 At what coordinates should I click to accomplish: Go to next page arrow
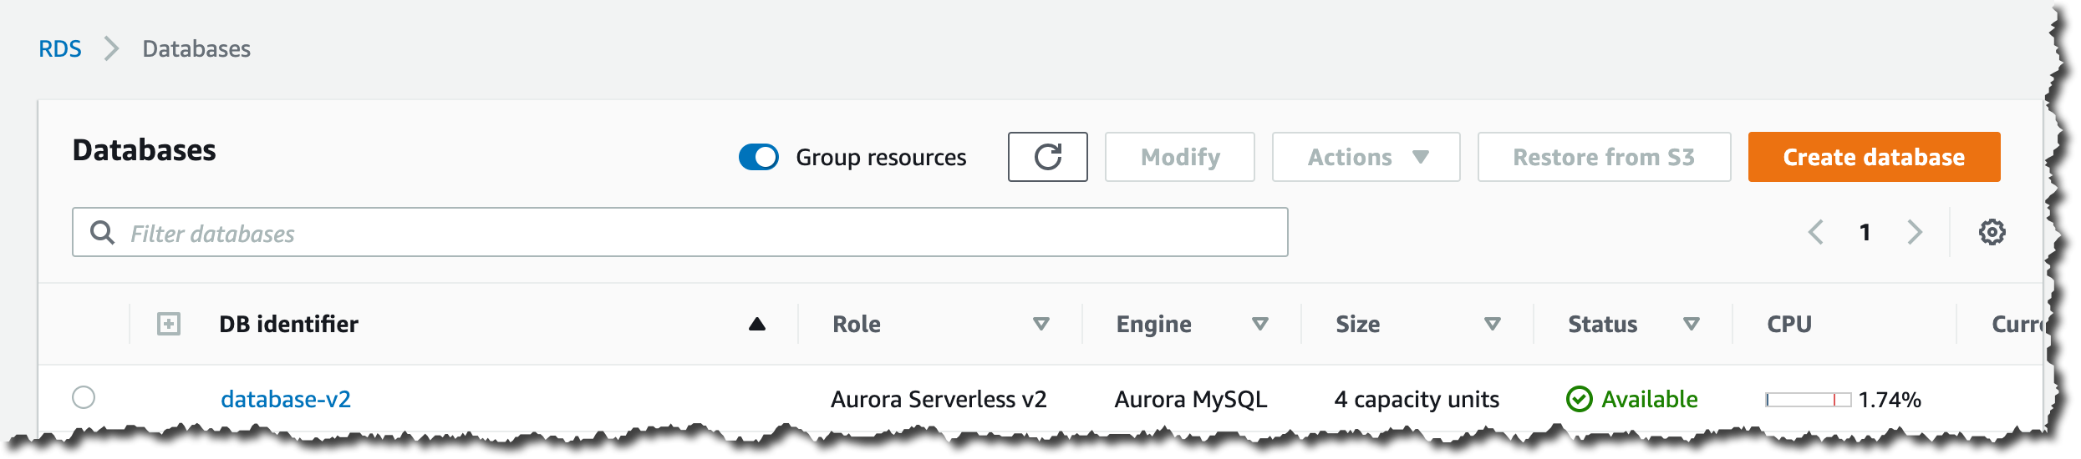[x=1915, y=232]
